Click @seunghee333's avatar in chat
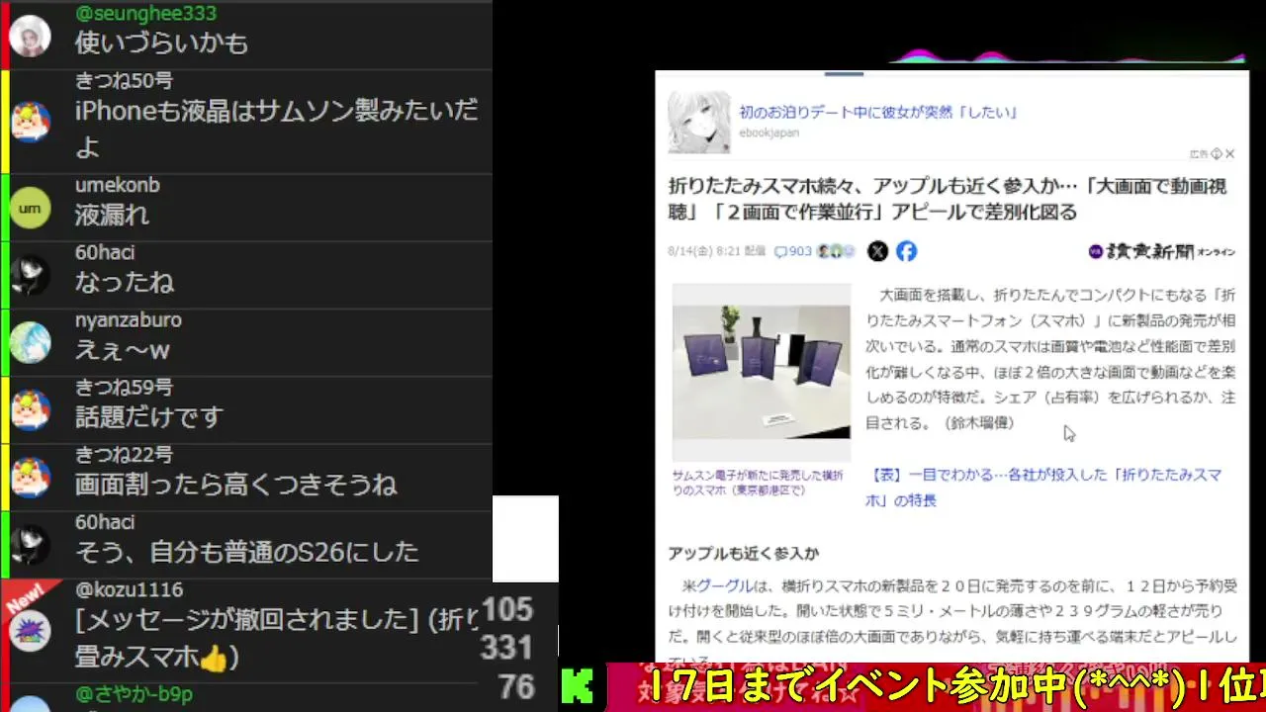Image resolution: width=1266 pixels, height=712 pixels. [30, 37]
